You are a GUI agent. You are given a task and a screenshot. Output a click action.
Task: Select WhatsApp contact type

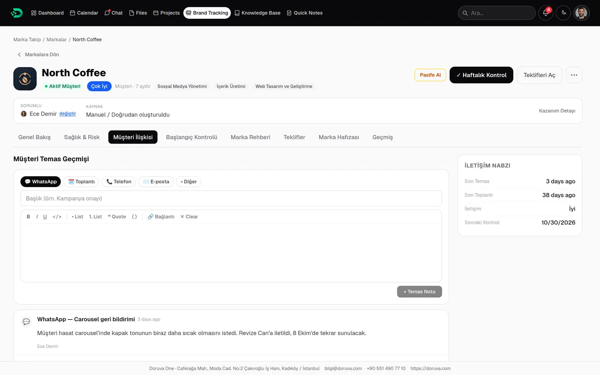click(x=41, y=181)
